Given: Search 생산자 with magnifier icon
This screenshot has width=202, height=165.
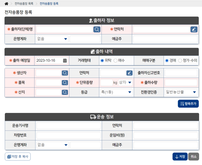Looking at the screenshot, I should [65, 73].
